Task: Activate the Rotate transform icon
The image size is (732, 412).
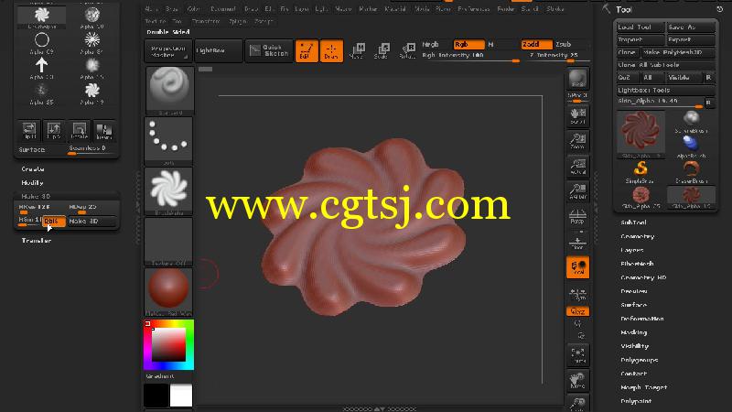Action: 407,50
